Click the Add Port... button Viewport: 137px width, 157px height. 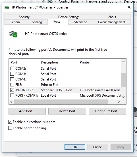[27, 111]
